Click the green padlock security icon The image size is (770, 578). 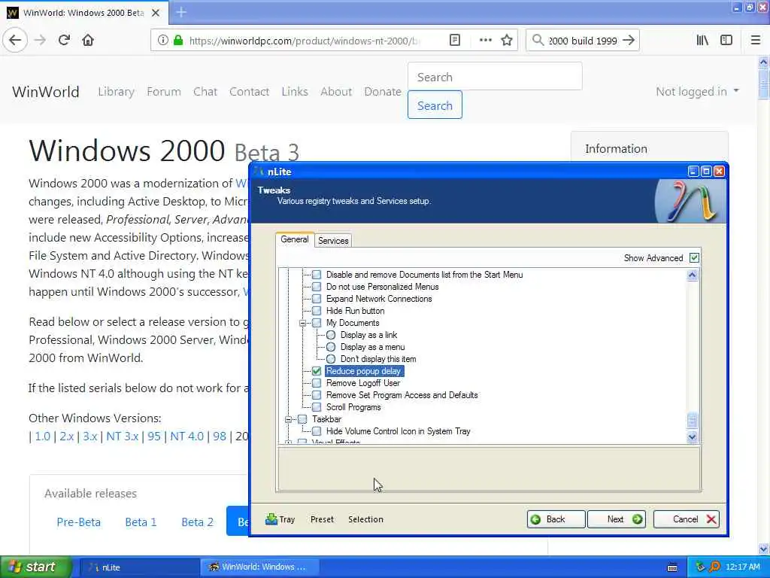pyautogui.click(x=178, y=41)
